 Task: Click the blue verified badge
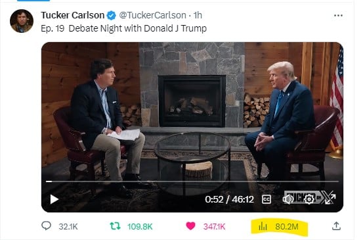click(112, 16)
